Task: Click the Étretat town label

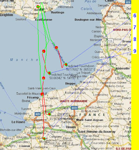Action: point(26,101)
